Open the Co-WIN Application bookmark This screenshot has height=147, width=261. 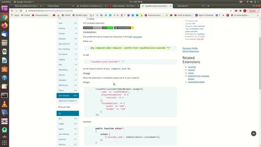click(x=240, y=15)
